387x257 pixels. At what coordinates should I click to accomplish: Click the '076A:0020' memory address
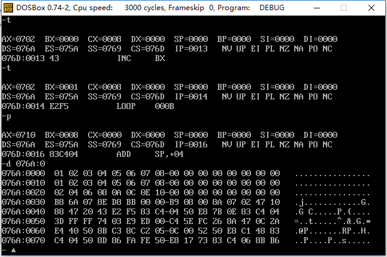click(x=23, y=192)
